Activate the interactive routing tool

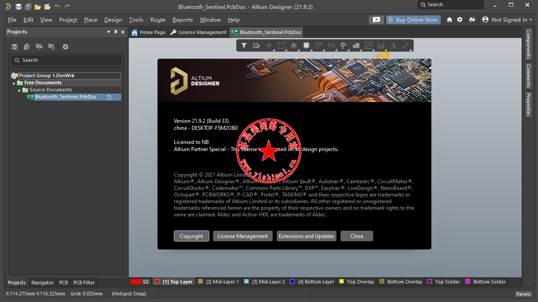[319, 45]
